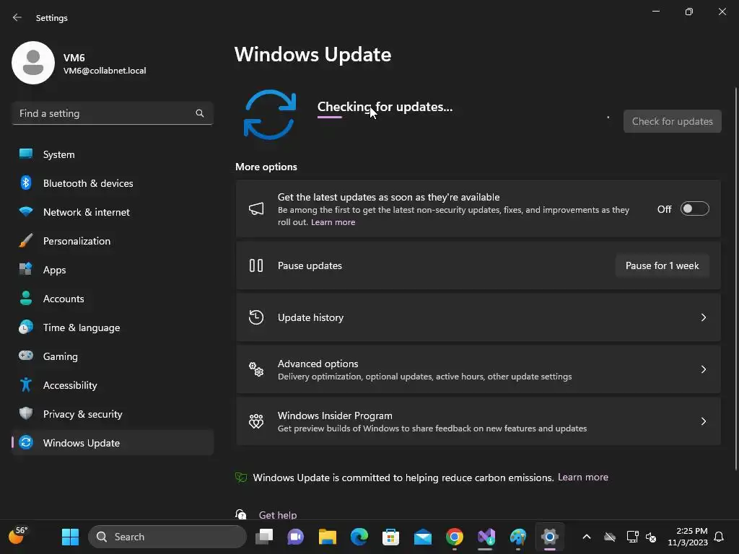This screenshot has width=739, height=554.
Task: Click the large blue update sync icon
Action: click(x=270, y=115)
